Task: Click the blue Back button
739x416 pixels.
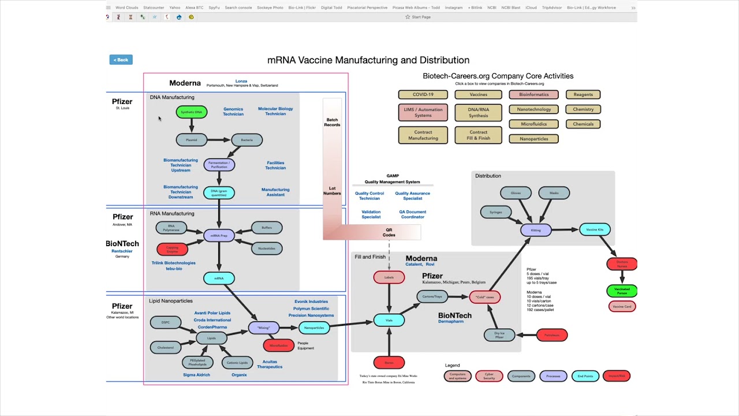Action: [x=121, y=60]
